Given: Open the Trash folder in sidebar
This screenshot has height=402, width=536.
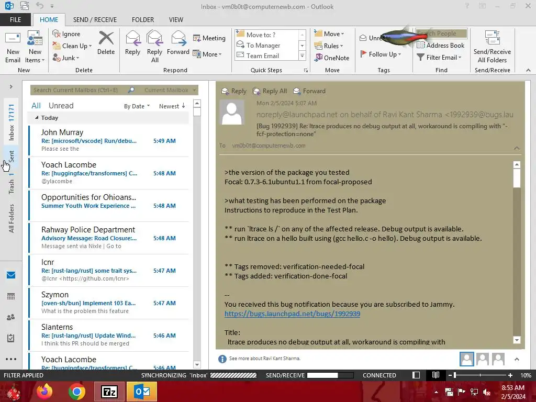Looking at the screenshot, I should 12,184.
